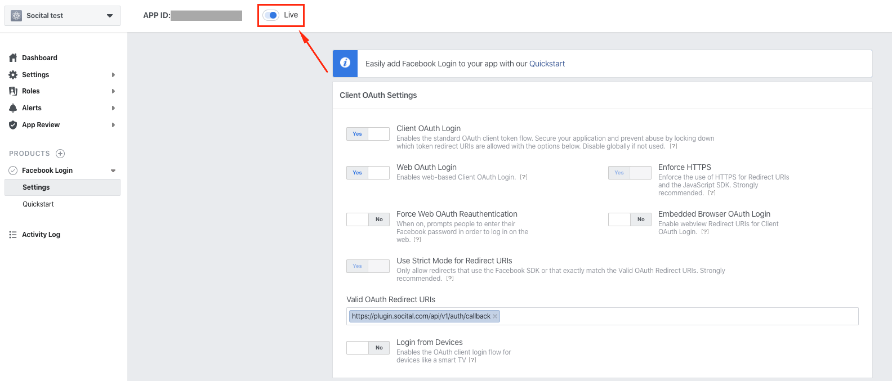Image resolution: width=892 pixels, height=381 pixels.
Task: Toggle Use Strict Mode for Redirect URIs
Action: tap(368, 266)
